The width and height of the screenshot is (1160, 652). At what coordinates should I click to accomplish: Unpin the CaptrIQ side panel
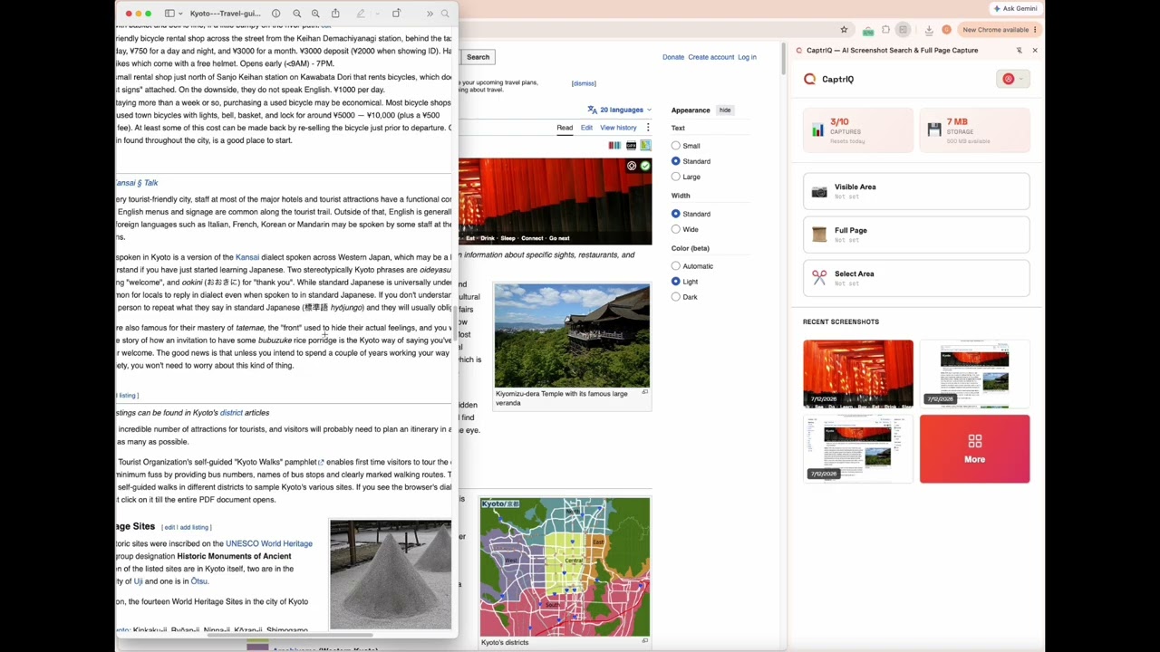coord(1019,51)
